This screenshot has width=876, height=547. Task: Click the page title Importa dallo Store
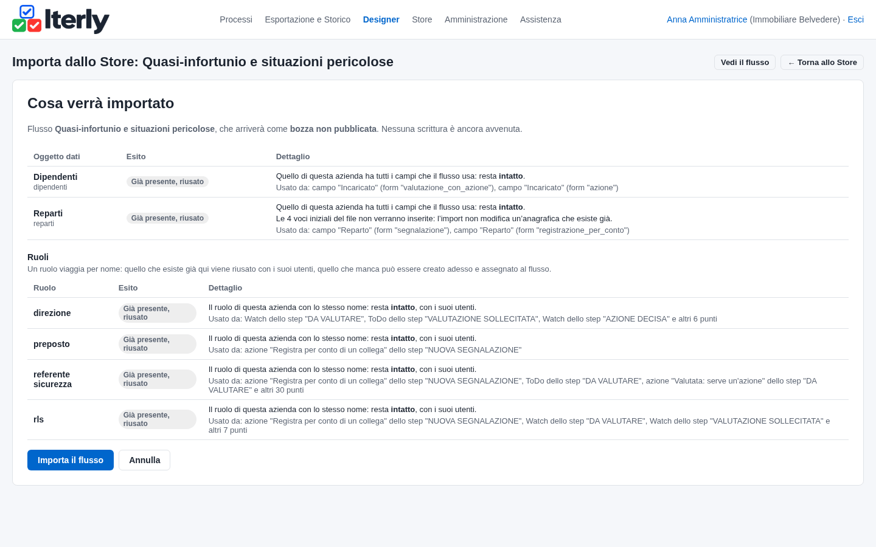click(203, 62)
